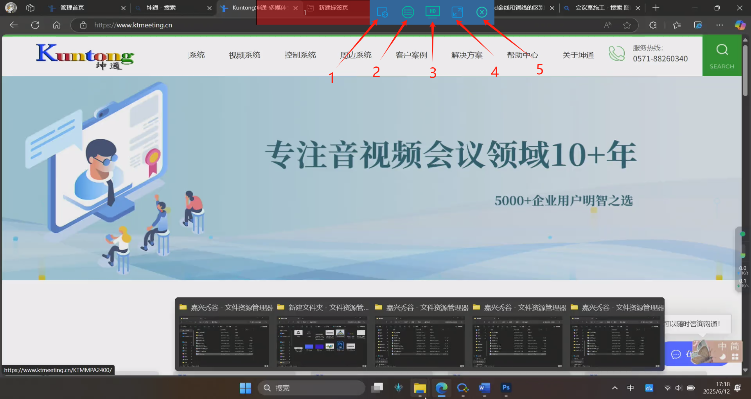Image resolution: width=751 pixels, height=399 pixels.
Task: Toggle the 中 language mode on the butterfly IME widget
Action: tap(722, 346)
